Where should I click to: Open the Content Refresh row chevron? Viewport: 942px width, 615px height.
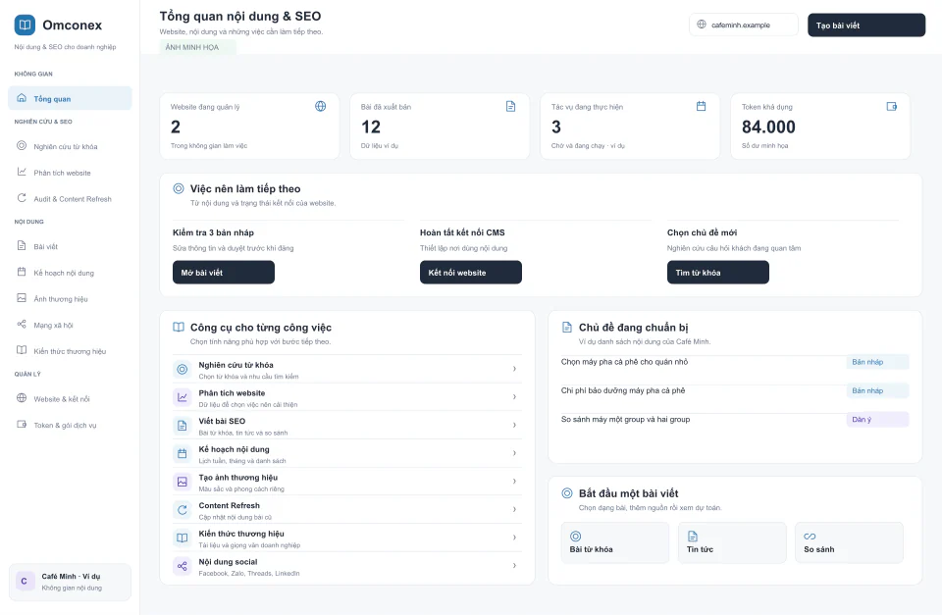pos(514,509)
